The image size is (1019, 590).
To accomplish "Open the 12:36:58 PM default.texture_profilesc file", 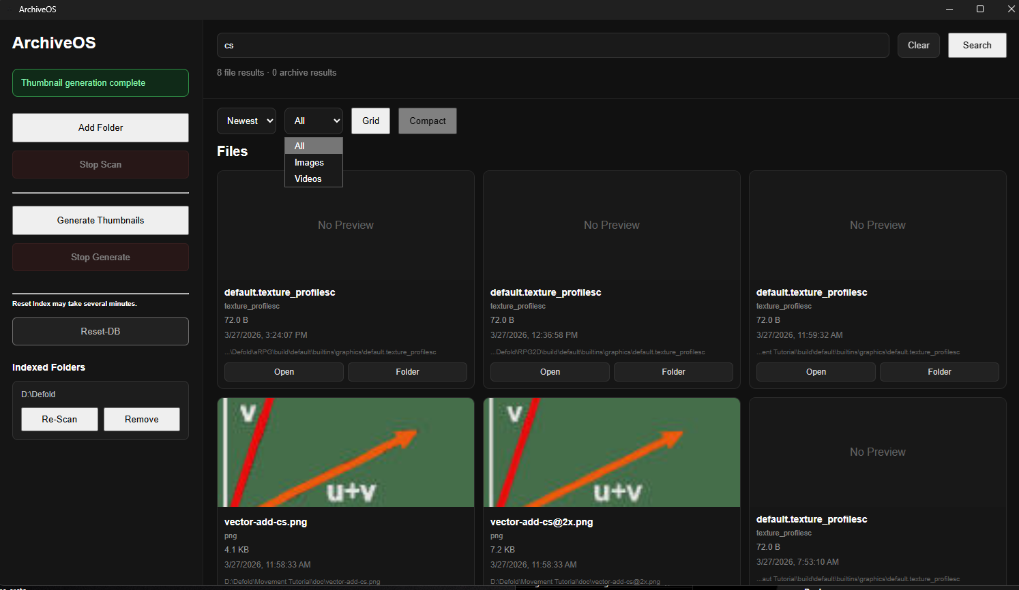I will [x=550, y=372].
